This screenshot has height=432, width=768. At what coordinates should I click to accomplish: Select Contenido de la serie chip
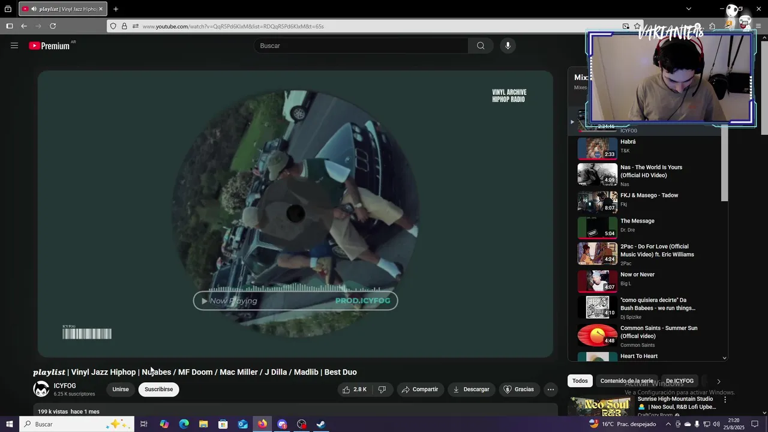(x=627, y=381)
